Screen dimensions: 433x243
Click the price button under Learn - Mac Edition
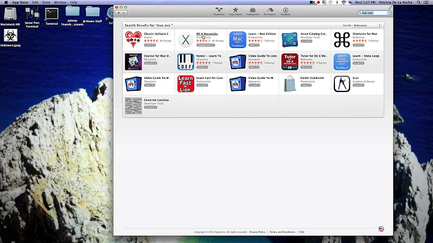[x=254, y=45]
